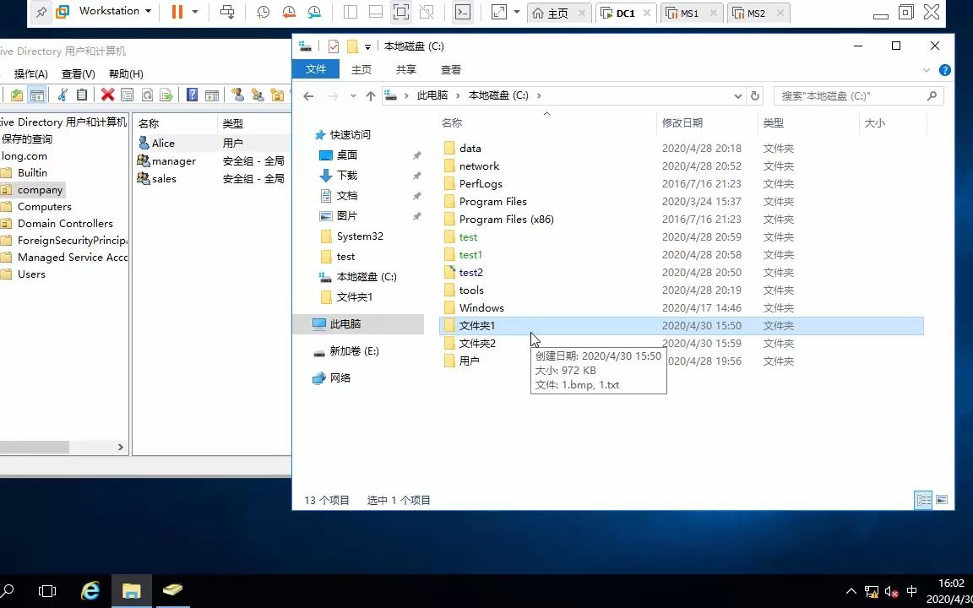Viewport: 973px width, 608px height.
Task: Select the data folder
Action: [x=470, y=149]
